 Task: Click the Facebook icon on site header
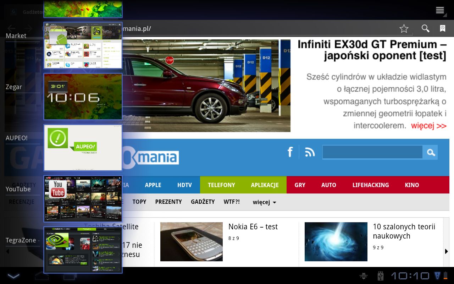pyautogui.click(x=290, y=152)
